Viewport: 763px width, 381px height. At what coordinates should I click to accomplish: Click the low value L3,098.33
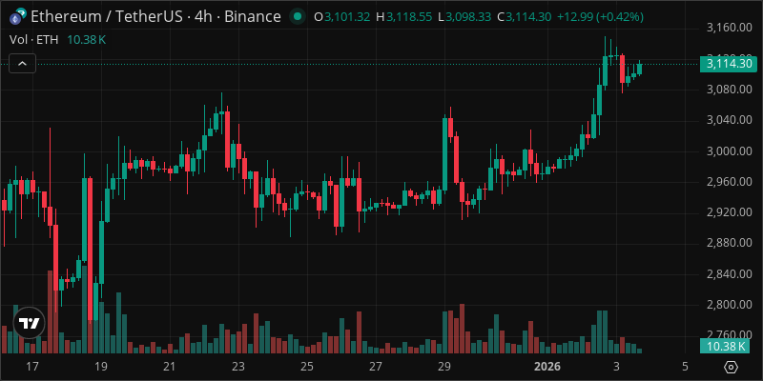click(464, 17)
